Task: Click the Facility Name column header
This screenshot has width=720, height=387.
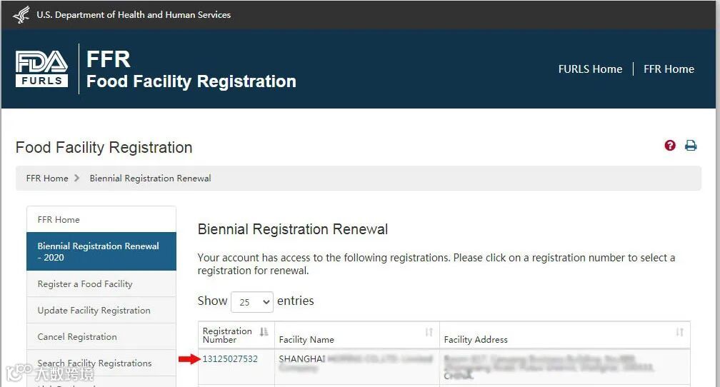Action: tap(306, 340)
